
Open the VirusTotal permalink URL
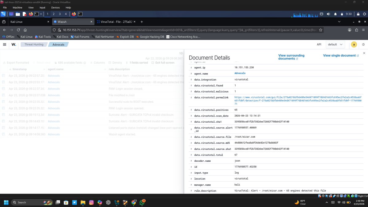298,101
